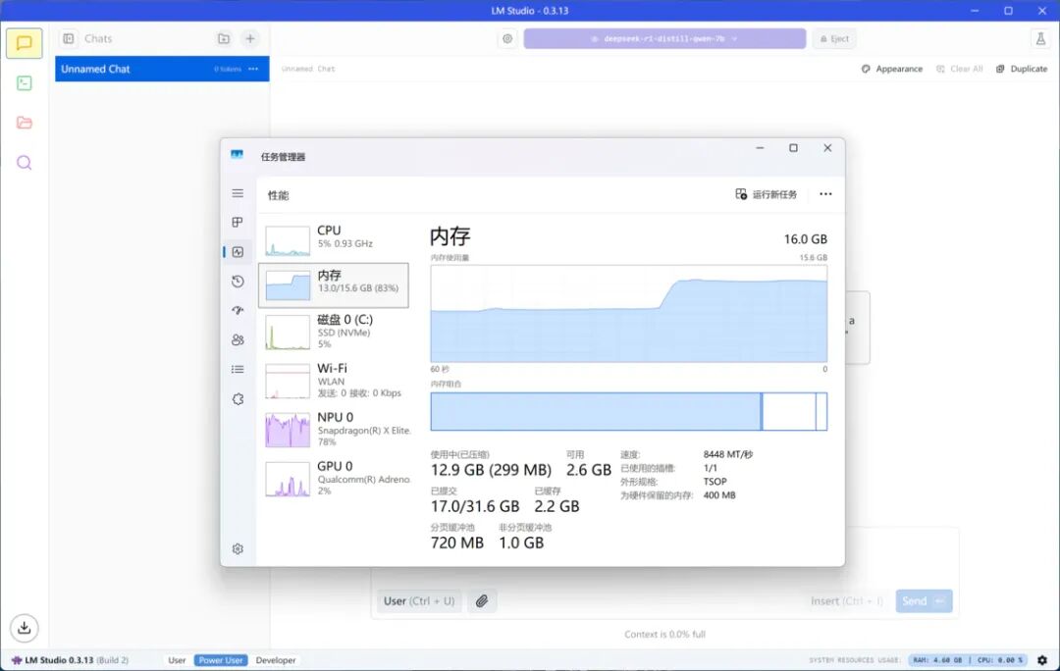Screen dimensions: 1060x671
Task: Open Services page in Task Manager sidebar
Action: tap(238, 399)
